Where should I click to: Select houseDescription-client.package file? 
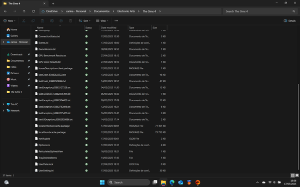[x=55, y=68]
